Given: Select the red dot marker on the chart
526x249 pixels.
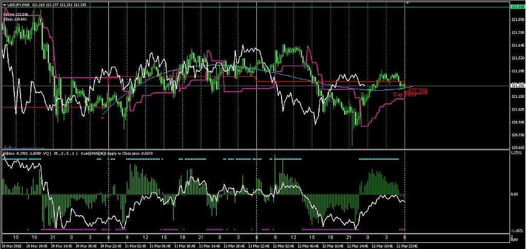Looking at the screenshot, I should click(103, 118).
